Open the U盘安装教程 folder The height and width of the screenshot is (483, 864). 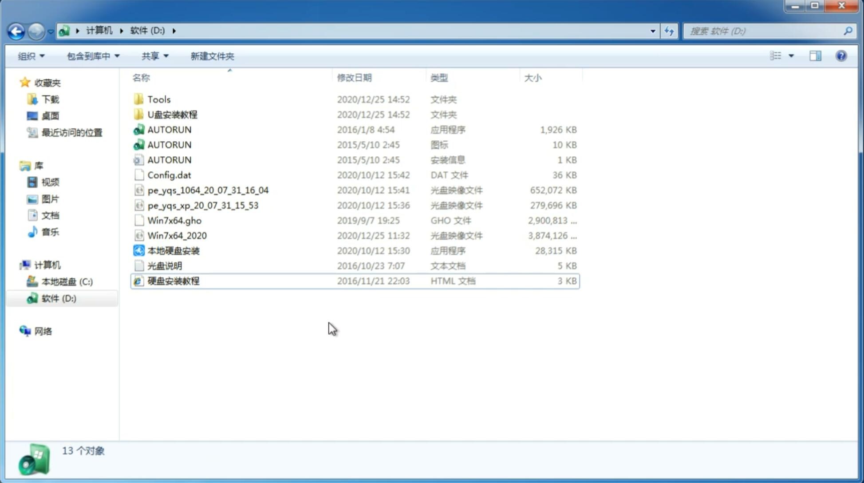coord(173,114)
